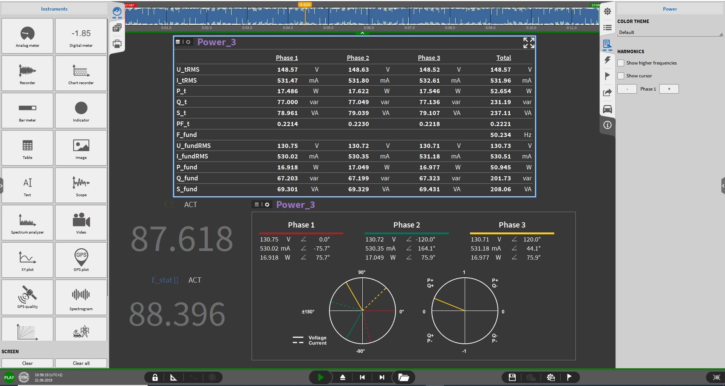Switch to the Instruments panel header

tap(54, 9)
